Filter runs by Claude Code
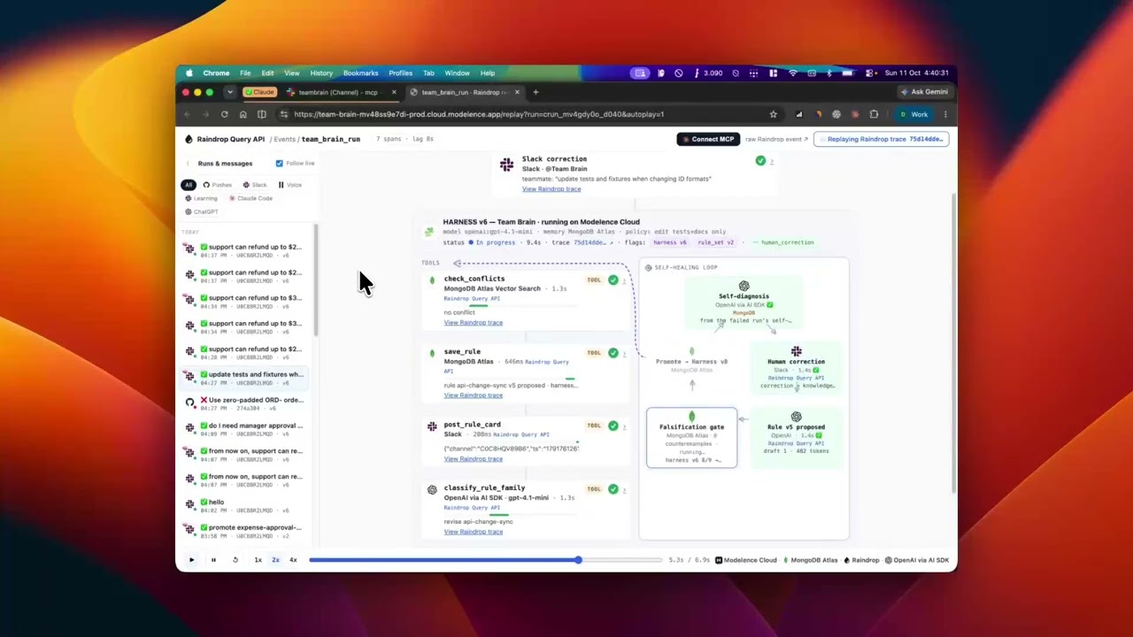The width and height of the screenshot is (1133, 637). (250, 198)
